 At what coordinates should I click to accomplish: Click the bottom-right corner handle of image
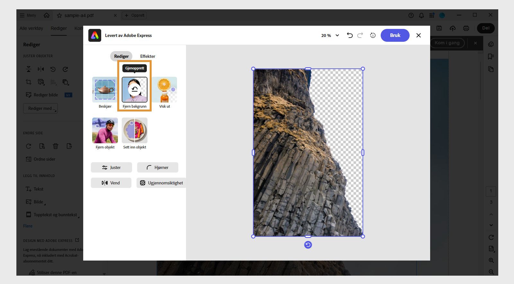point(363,236)
